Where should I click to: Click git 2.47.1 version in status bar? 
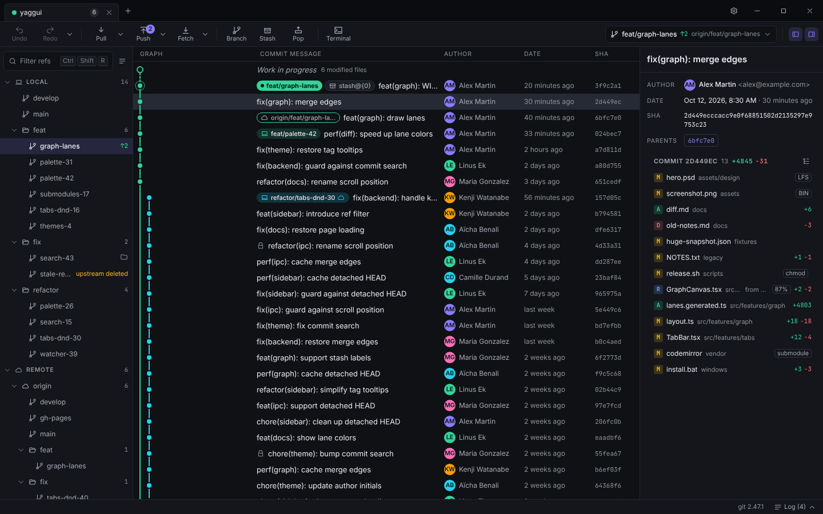tap(750, 507)
